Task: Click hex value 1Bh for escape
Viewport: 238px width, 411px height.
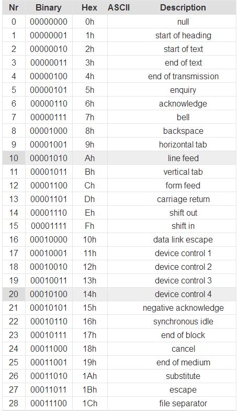Action: 89,389
